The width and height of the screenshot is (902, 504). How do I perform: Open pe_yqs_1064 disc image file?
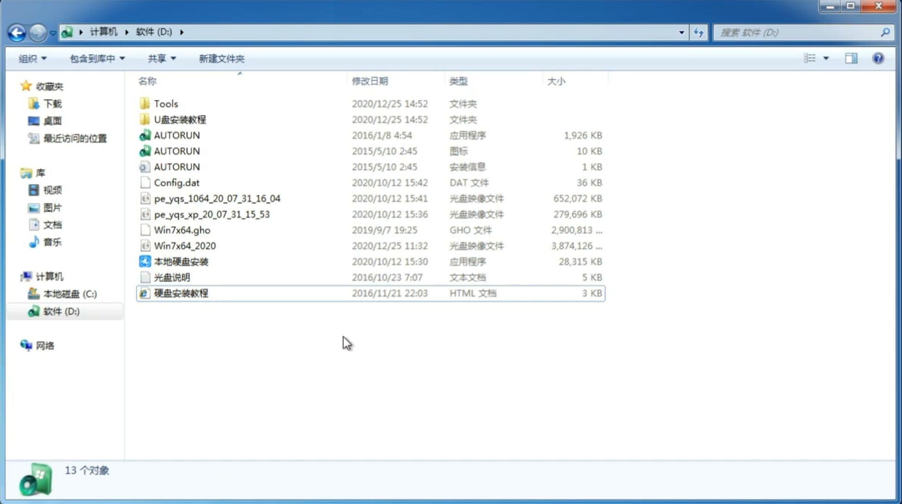point(217,198)
